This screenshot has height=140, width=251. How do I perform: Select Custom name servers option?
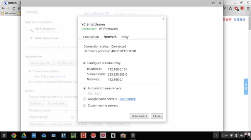tap(84, 105)
